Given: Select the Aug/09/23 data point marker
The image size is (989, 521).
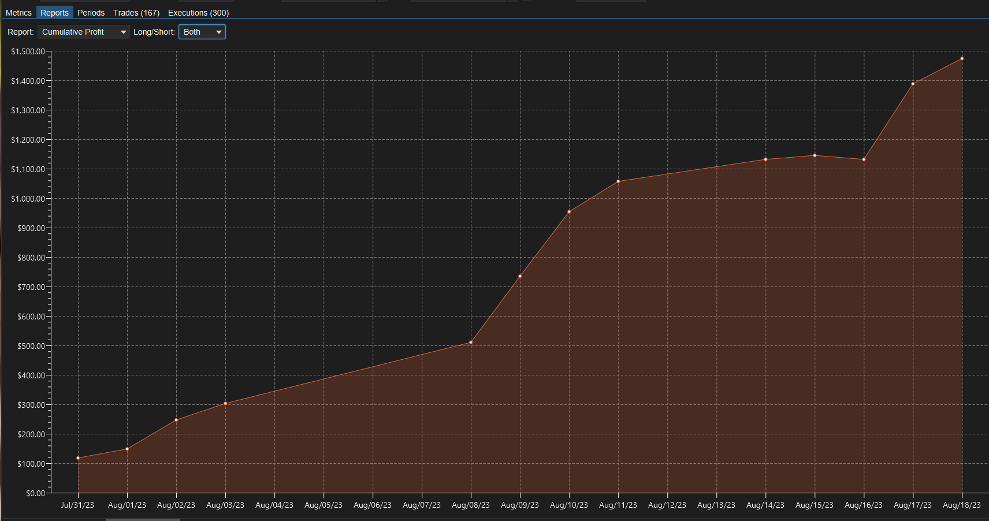Looking at the screenshot, I should 520,276.
